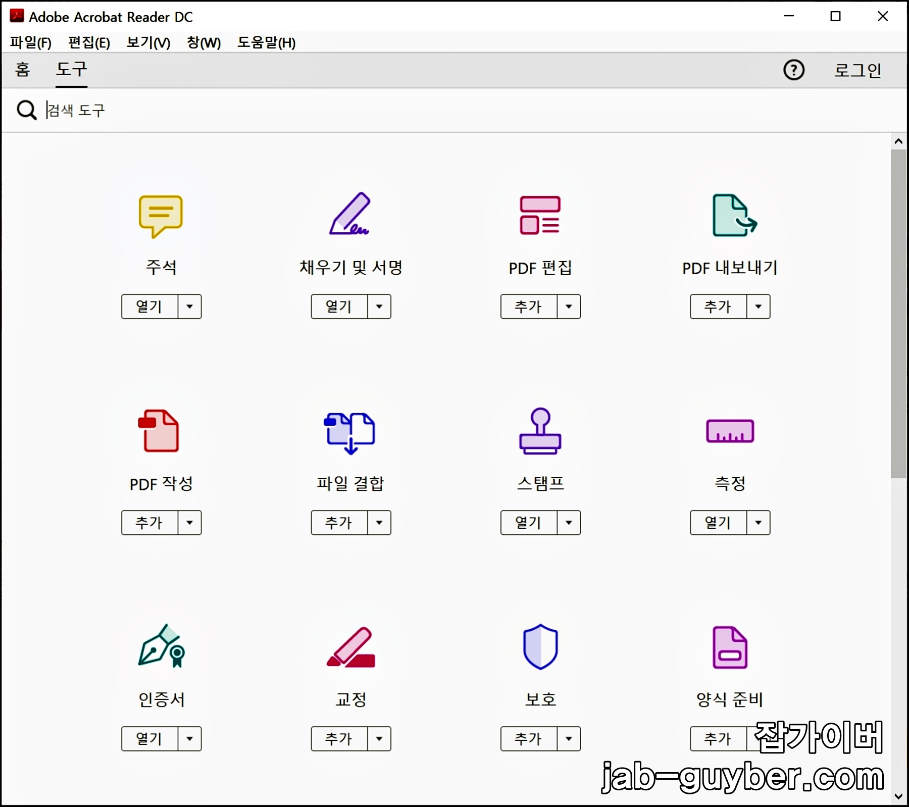Image resolution: width=909 pixels, height=807 pixels.
Task: Click the help question mark icon
Action: [x=793, y=70]
